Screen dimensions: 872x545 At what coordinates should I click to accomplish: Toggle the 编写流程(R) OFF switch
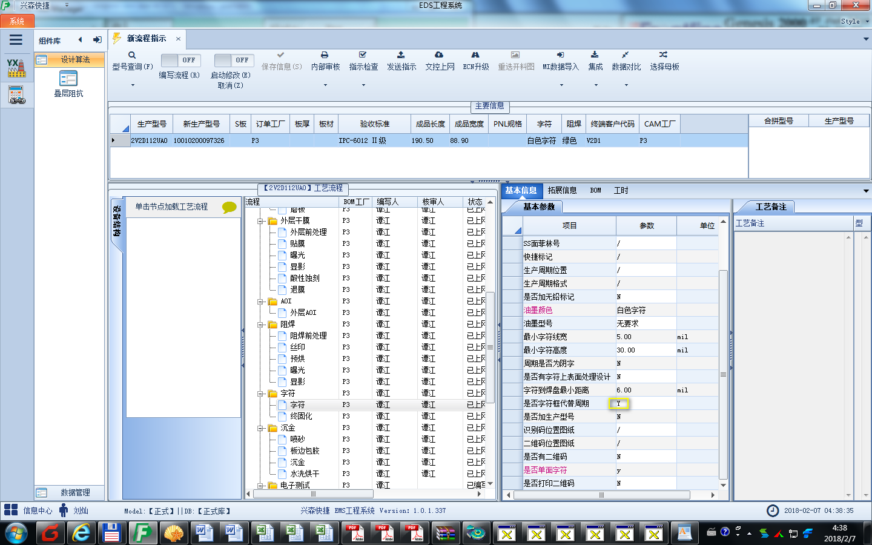coord(181,60)
